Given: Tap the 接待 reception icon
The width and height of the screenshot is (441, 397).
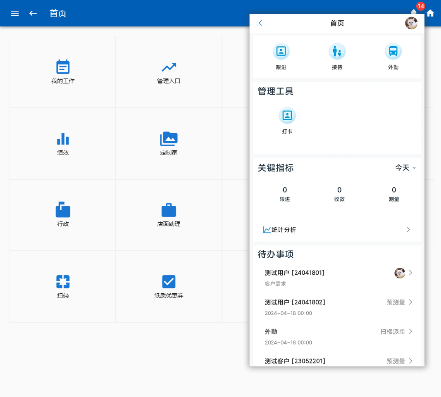Looking at the screenshot, I should pos(337,52).
